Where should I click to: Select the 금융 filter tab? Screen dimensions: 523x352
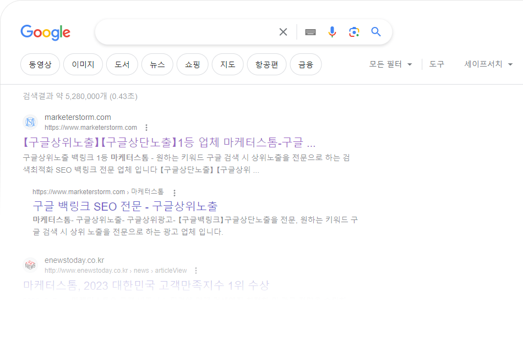coord(306,64)
